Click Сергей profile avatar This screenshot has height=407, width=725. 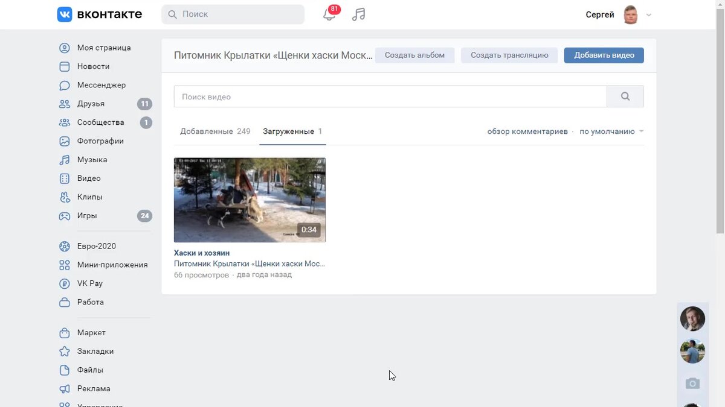[x=631, y=14]
